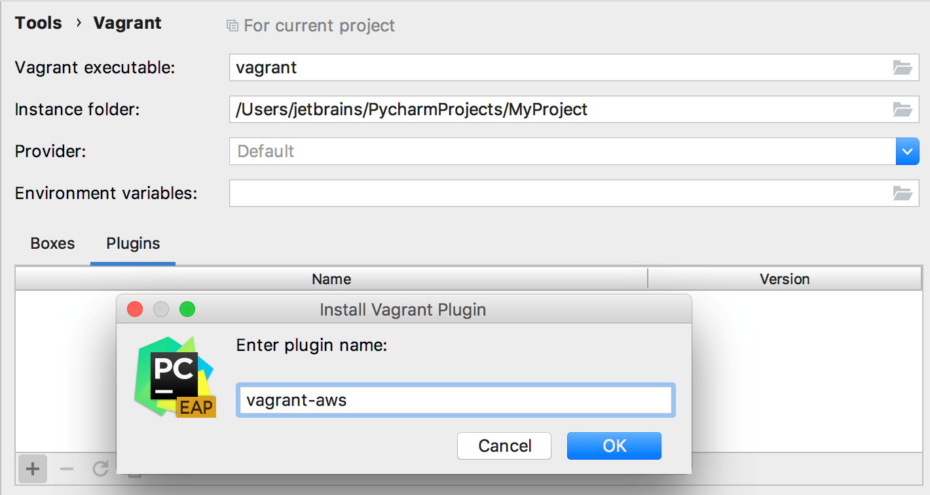This screenshot has width=930, height=495.
Task: Add a new Vagrant plugin
Action: 32,469
